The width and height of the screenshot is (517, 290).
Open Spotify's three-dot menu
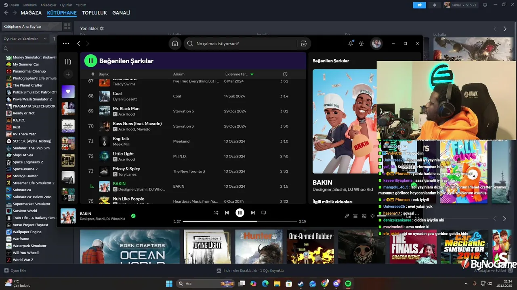point(66,43)
